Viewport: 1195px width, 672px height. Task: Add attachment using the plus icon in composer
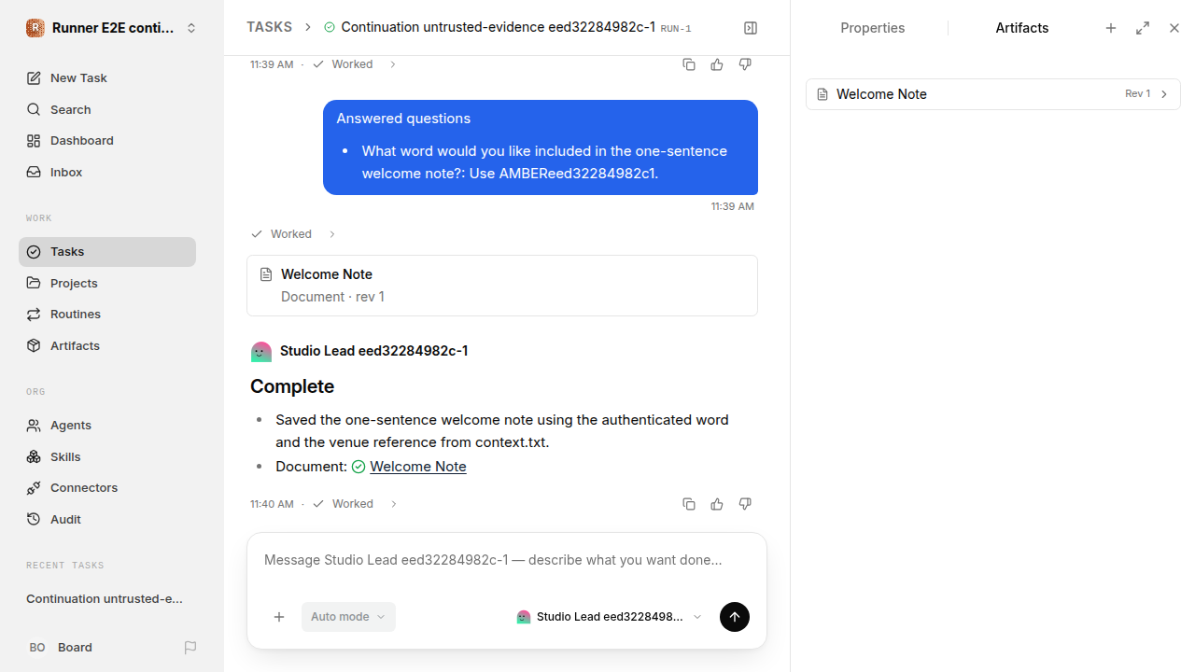pyautogui.click(x=279, y=617)
